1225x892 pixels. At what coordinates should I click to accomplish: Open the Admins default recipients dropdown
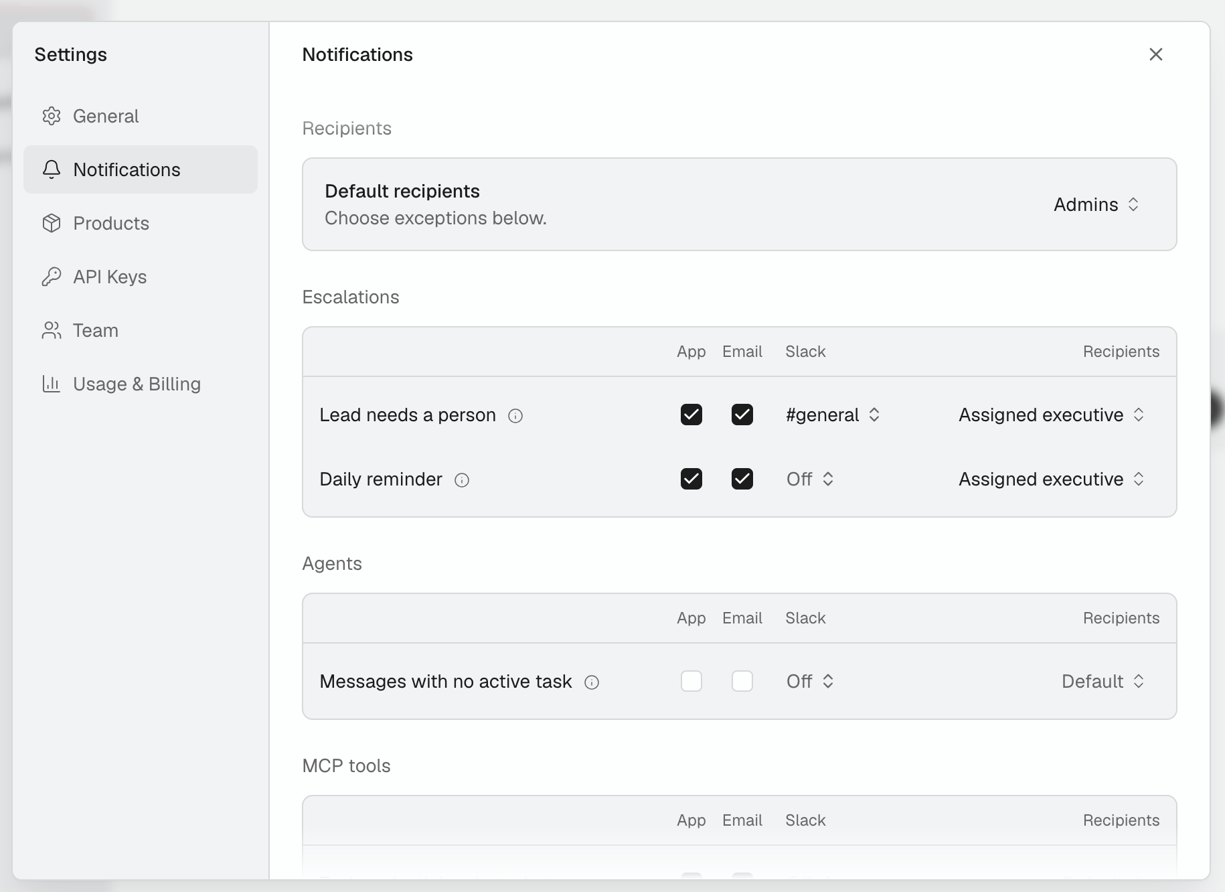pos(1096,204)
